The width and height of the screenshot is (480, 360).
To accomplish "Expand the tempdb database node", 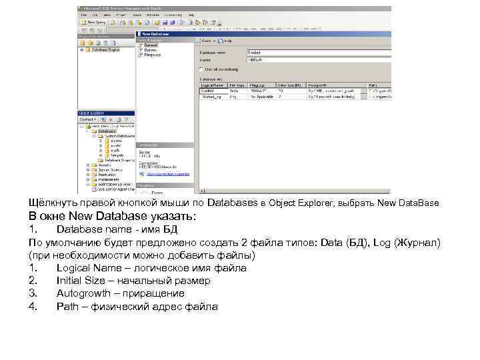I will (101, 155).
